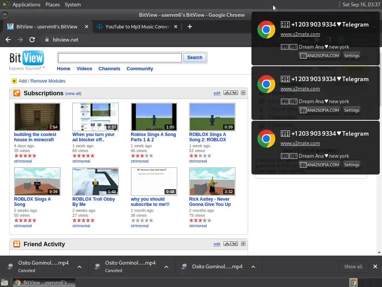This screenshot has height=287, width=382.
Task: Remove the Subscriptions module
Action: pyautogui.click(x=243, y=93)
